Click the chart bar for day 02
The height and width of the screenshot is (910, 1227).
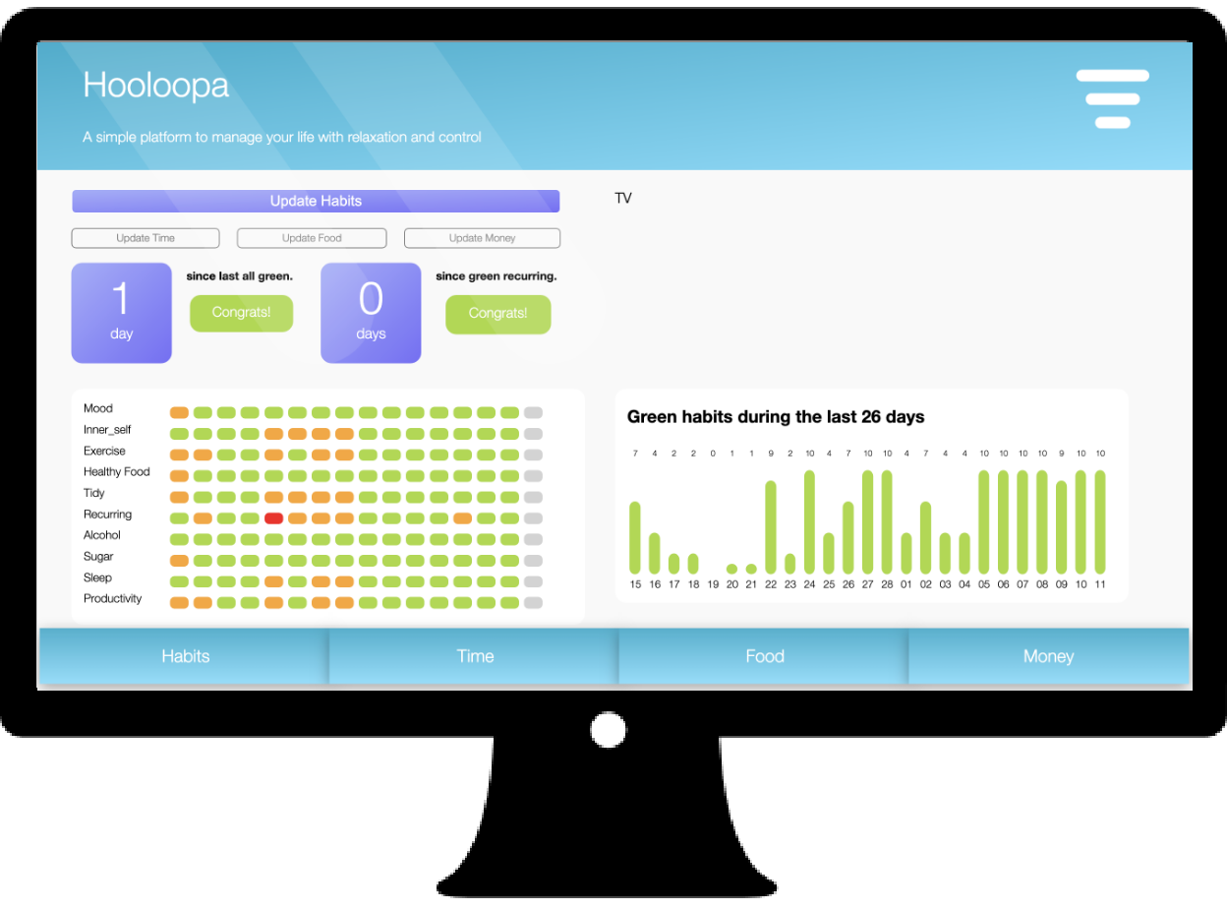point(926,538)
